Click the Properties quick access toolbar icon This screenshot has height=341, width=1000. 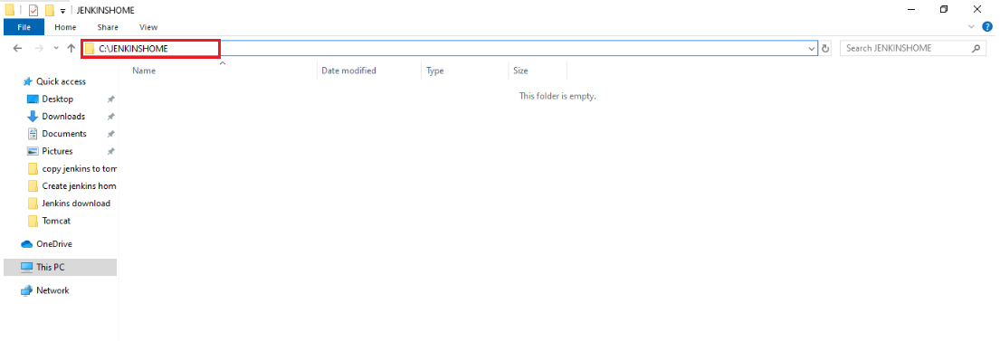click(33, 10)
